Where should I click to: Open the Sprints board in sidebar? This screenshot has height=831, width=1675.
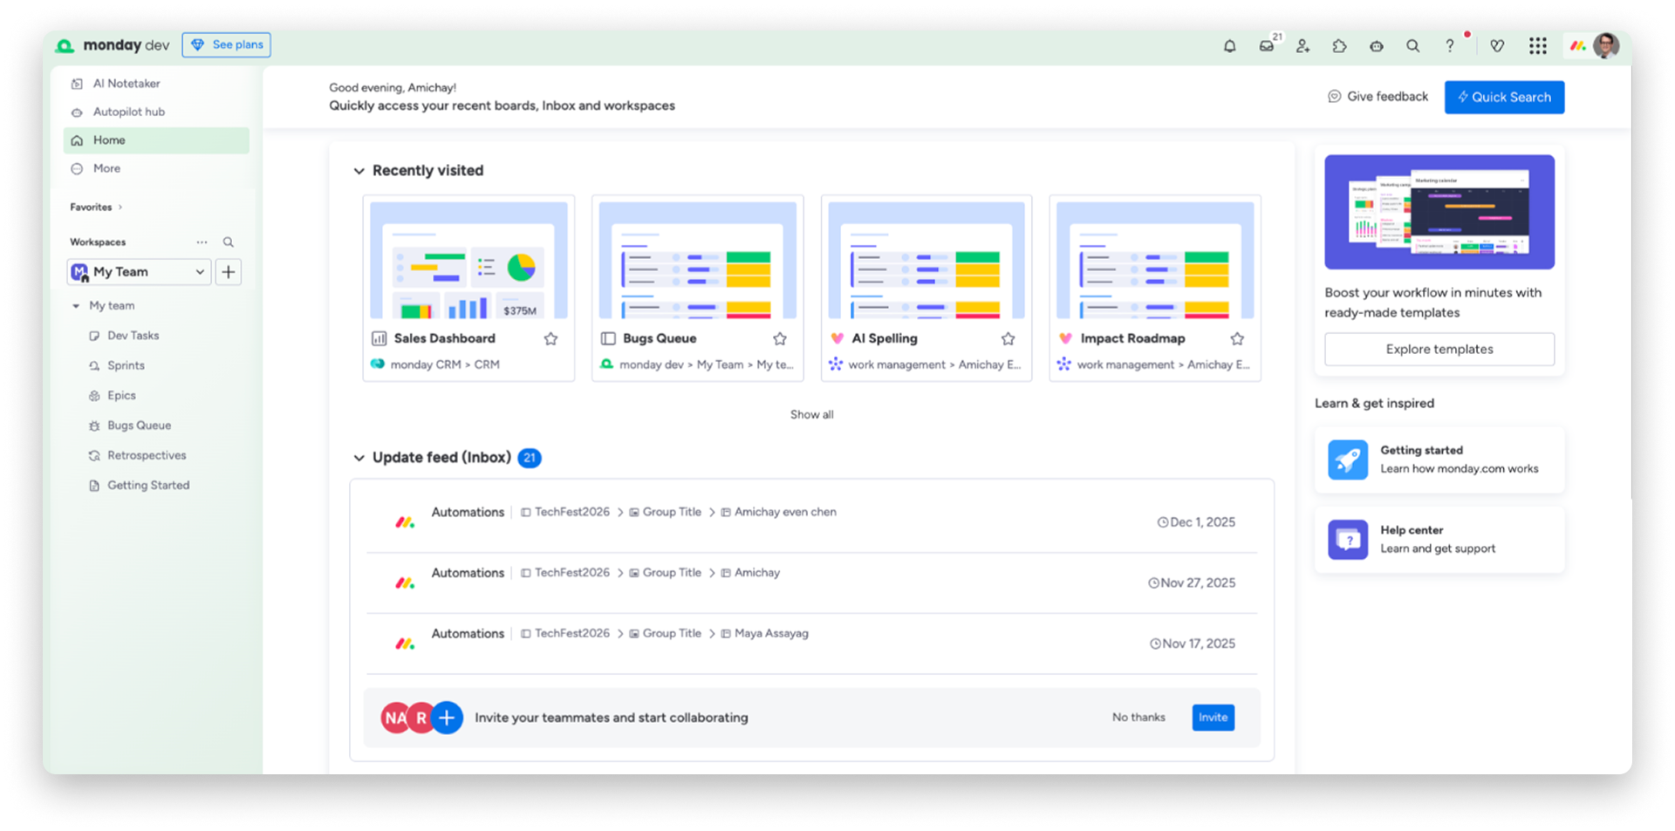click(x=126, y=365)
